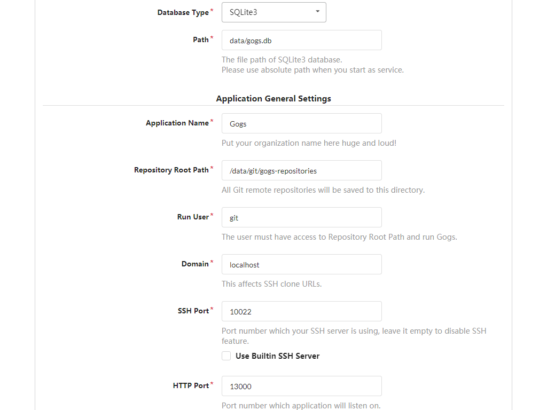The height and width of the screenshot is (410, 547).
Task: Click the 'This affects SSH clone URLs.' hint
Action: point(271,284)
